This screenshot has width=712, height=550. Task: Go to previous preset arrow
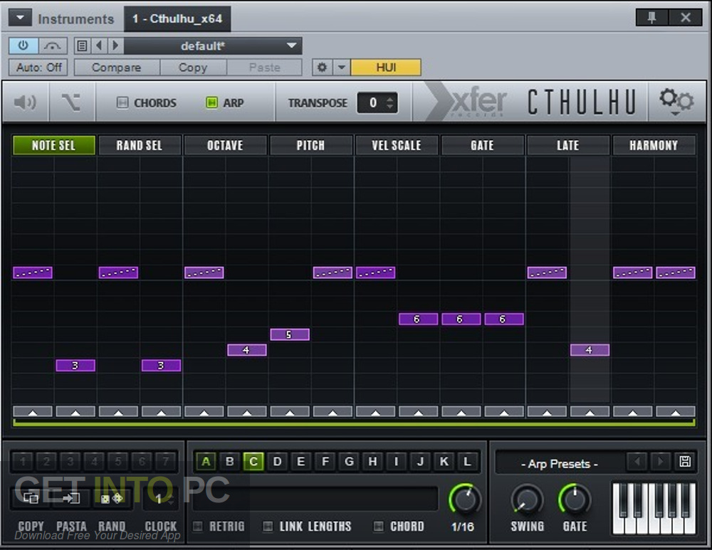pyautogui.click(x=99, y=46)
